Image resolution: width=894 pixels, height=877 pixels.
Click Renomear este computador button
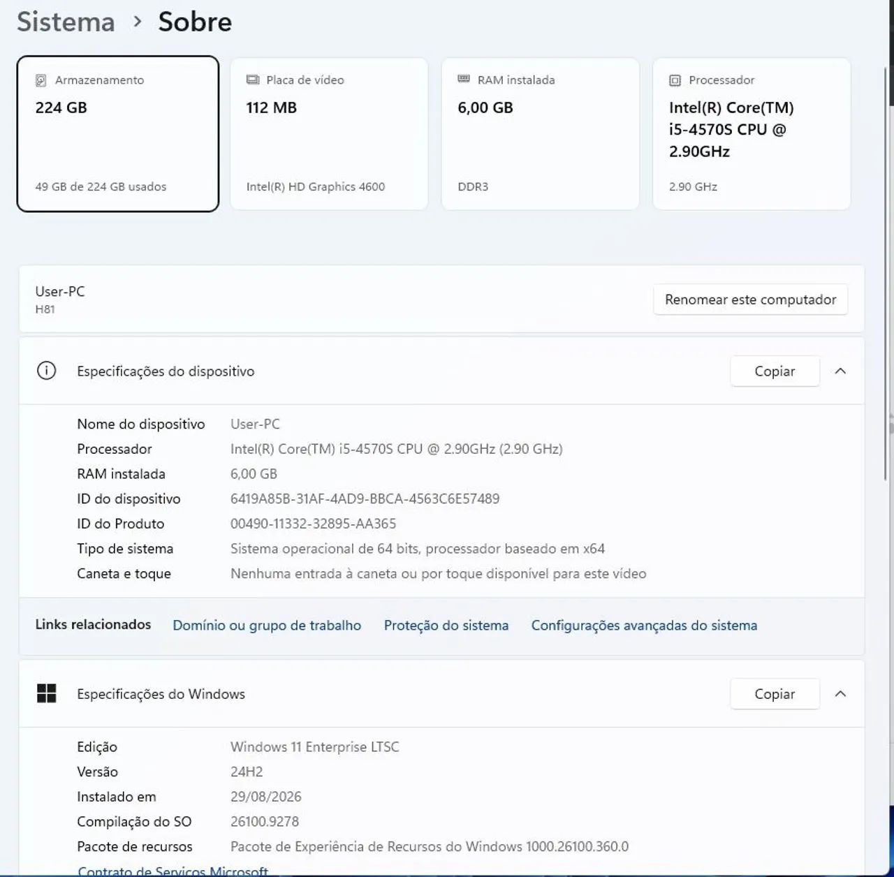[x=751, y=300]
